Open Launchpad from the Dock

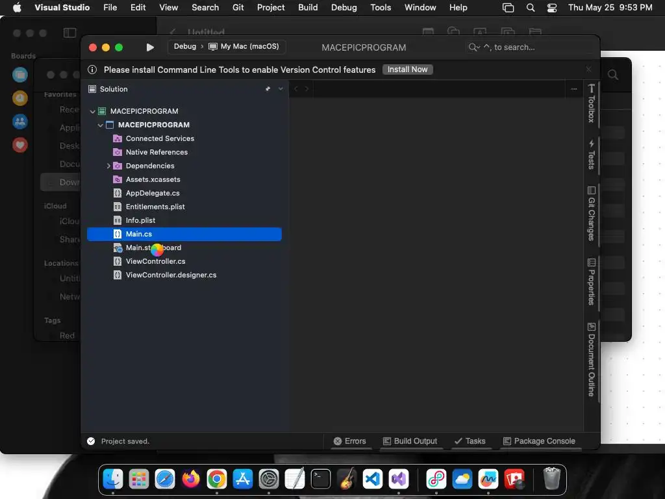(x=139, y=480)
